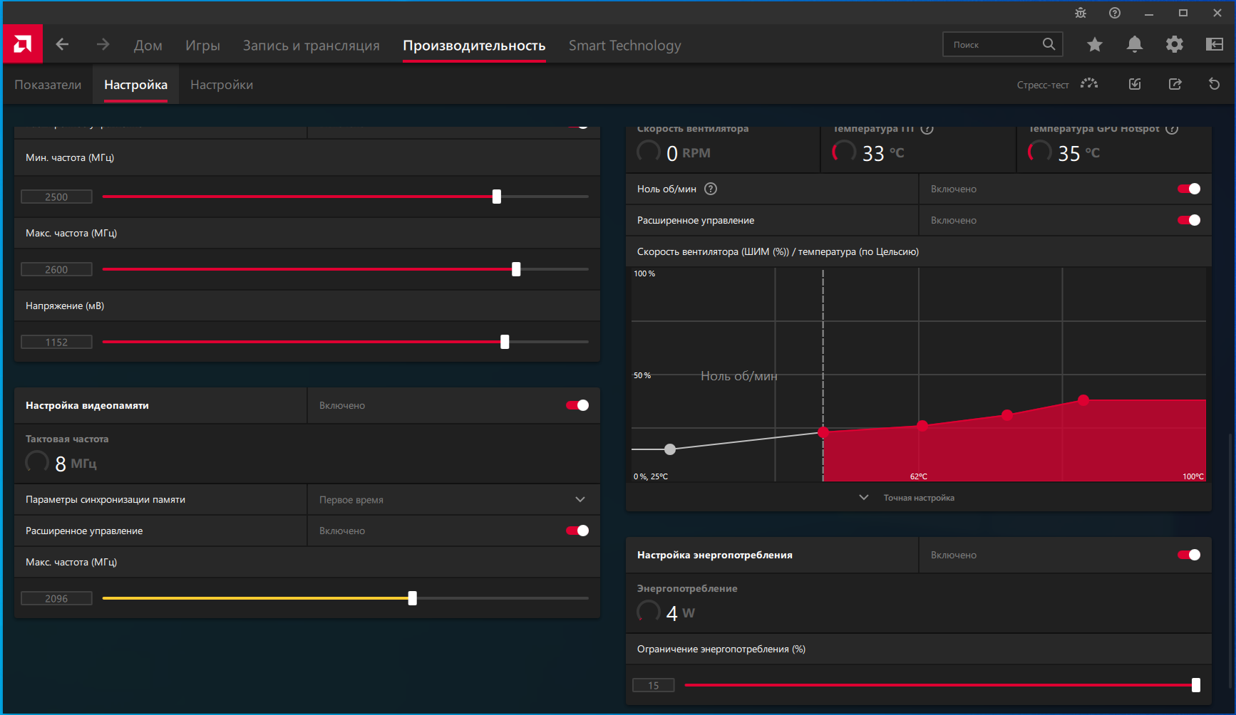Image resolution: width=1236 pixels, height=715 pixels.
Task: Click the gray fan curve point
Action: pyautogui.click(x=670, y=449)
